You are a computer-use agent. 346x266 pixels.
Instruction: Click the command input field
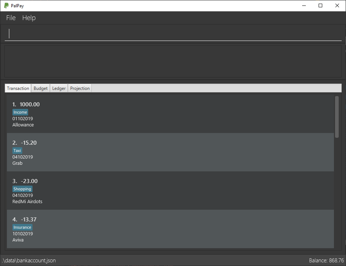coord(173,34)
